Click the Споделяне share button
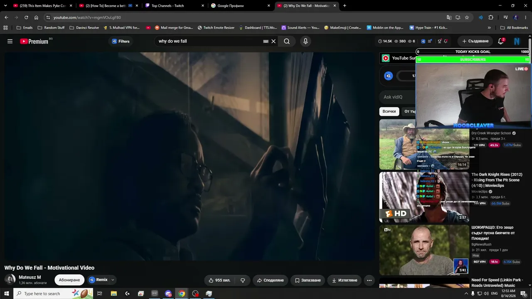532x299 pixels. click(270, 280)
